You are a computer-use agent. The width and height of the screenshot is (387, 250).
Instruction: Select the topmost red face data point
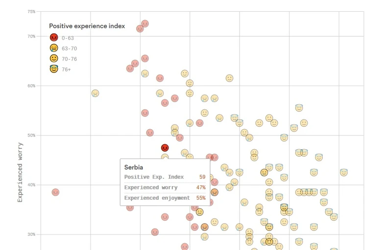[145, 23]
